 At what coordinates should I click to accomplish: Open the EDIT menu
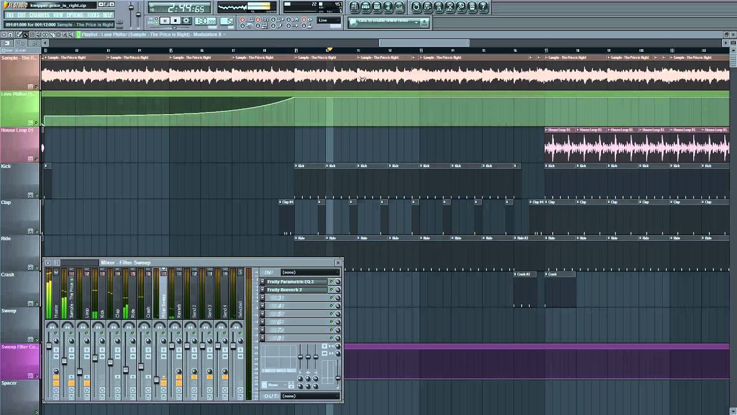(22, 15)
